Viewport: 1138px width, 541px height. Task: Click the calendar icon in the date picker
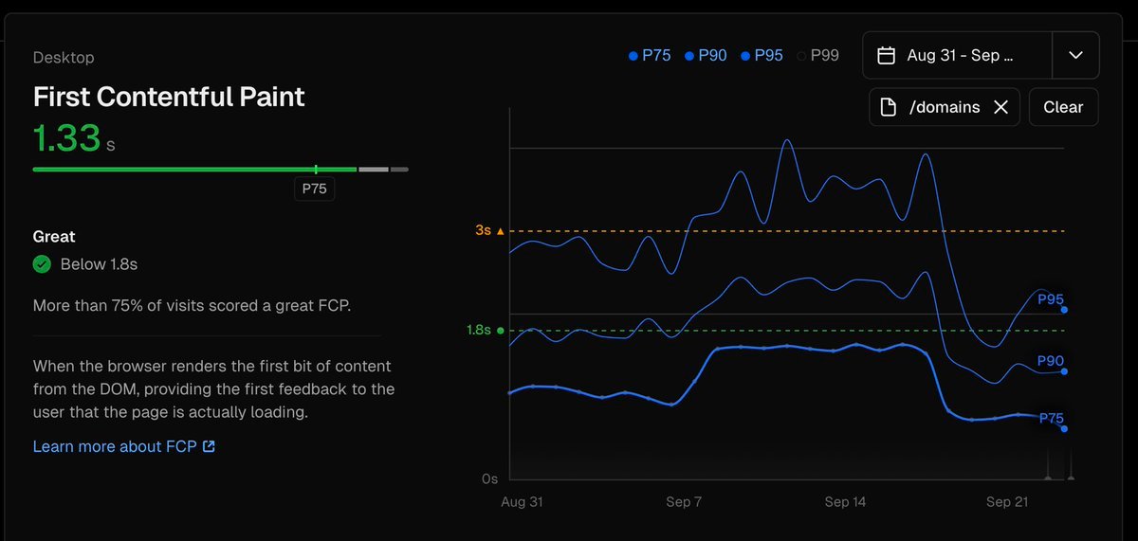point(886,56)
